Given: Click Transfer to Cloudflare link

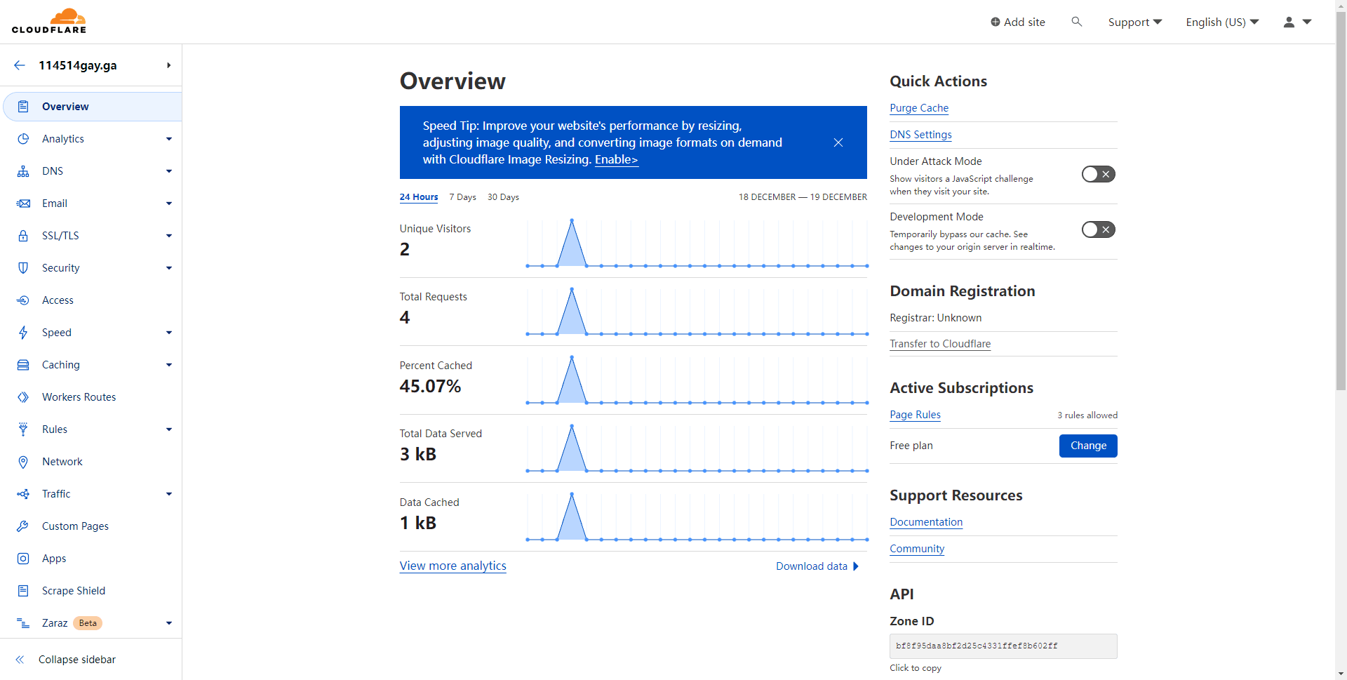Looking at the screenshot, I should (940, 344).
